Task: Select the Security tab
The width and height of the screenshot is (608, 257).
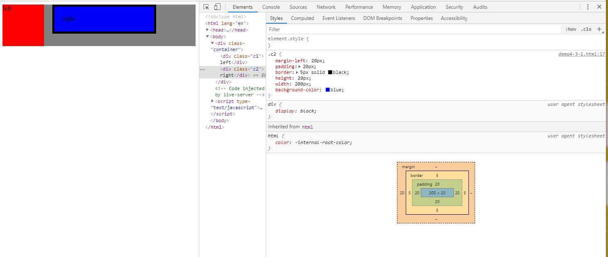Action: click(454, 7)
